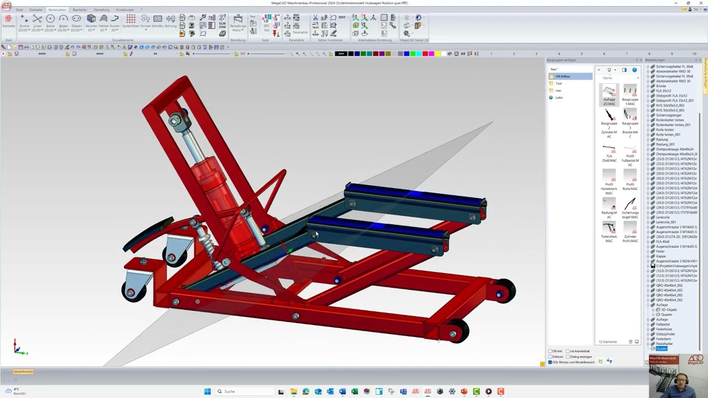Open the Datei menu
708x398 pixels.
coord(19,9)
